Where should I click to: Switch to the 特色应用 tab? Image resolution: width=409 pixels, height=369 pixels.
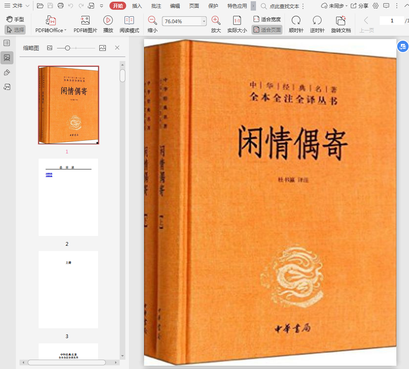(237, 6)
